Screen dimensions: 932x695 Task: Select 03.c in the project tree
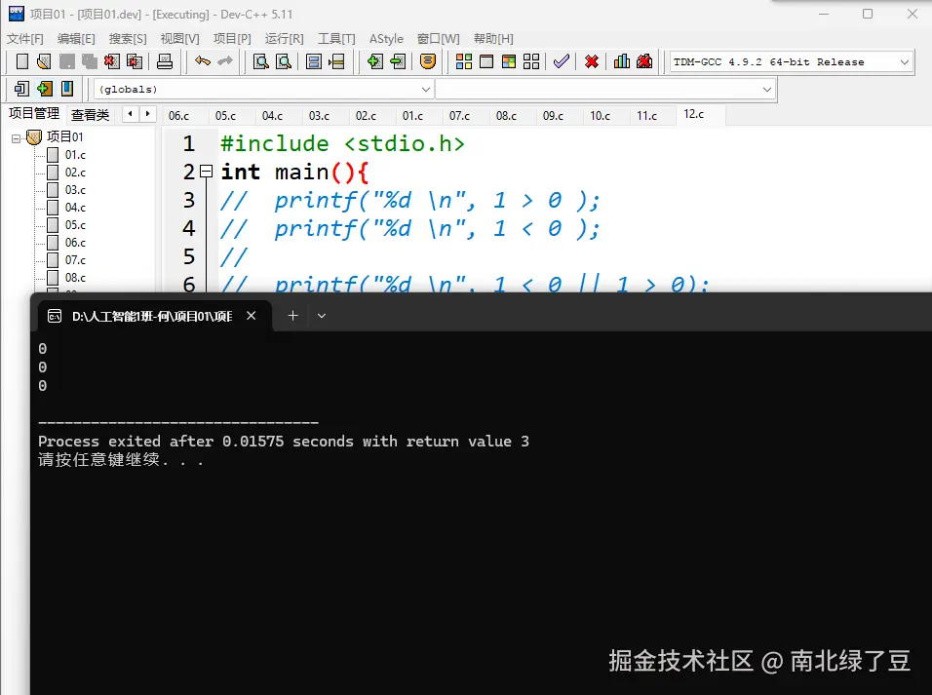pos(75,190)
